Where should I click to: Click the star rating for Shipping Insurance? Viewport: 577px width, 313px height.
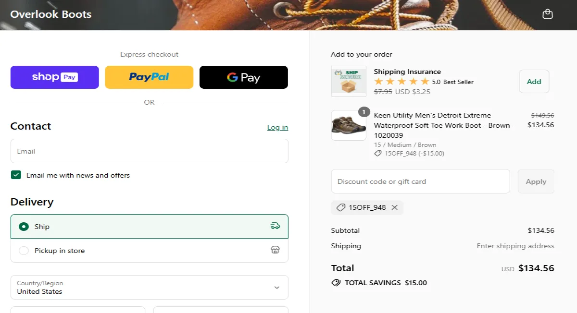pos(402,81)
